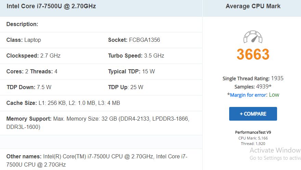
Task: Click the blue + COMPARE button
Action: point(253,114)
